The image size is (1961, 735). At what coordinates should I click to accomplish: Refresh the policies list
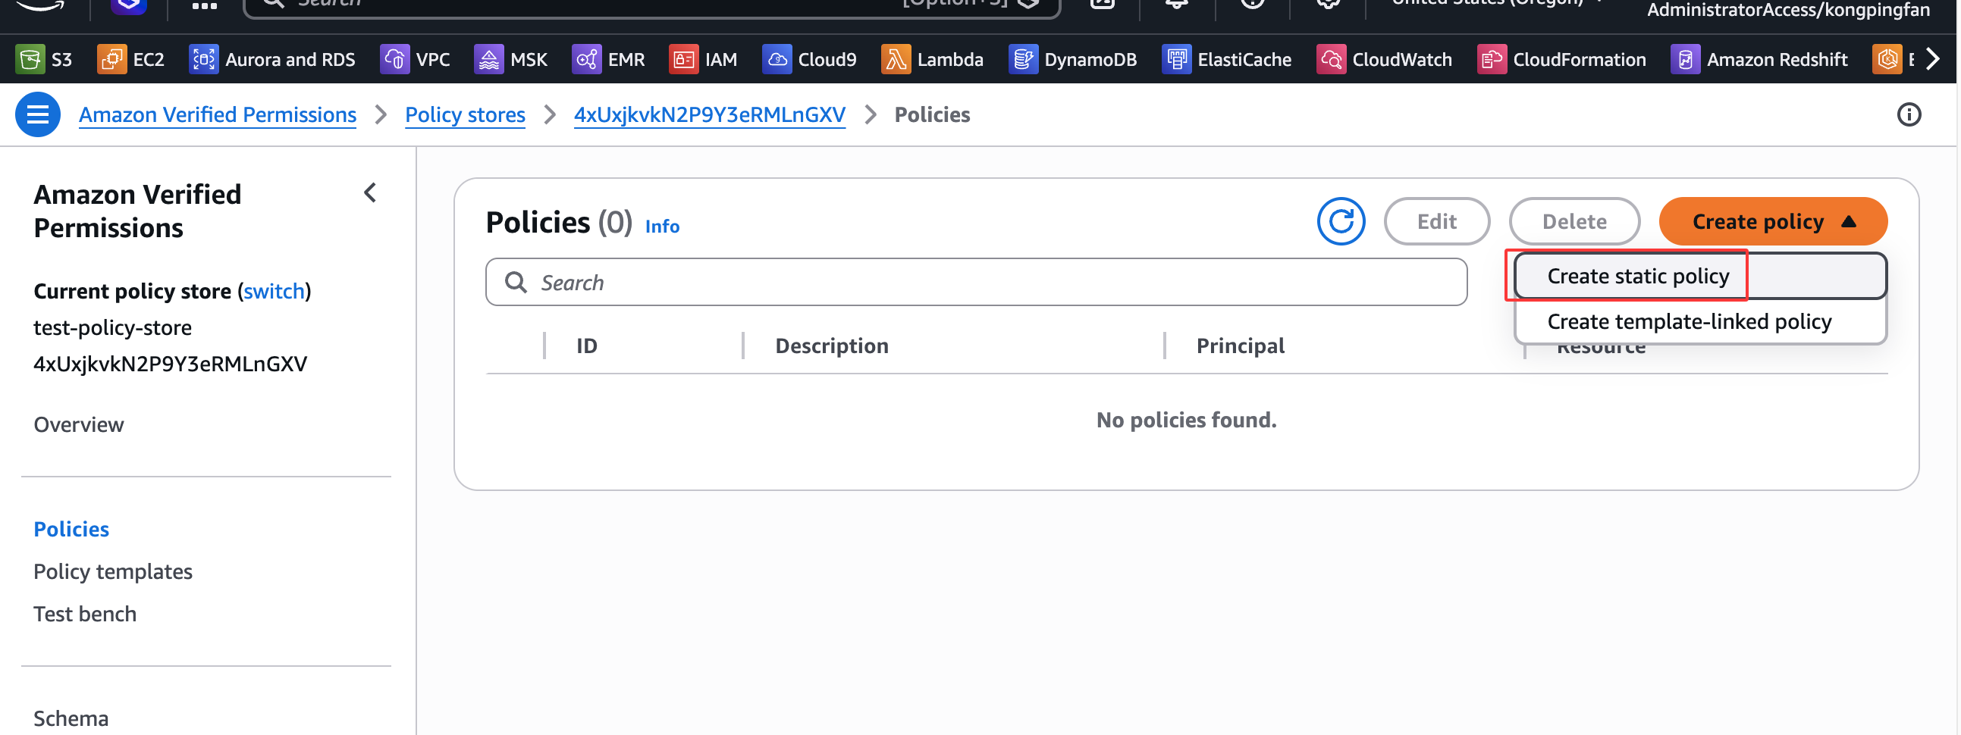tap(1340, 221)
